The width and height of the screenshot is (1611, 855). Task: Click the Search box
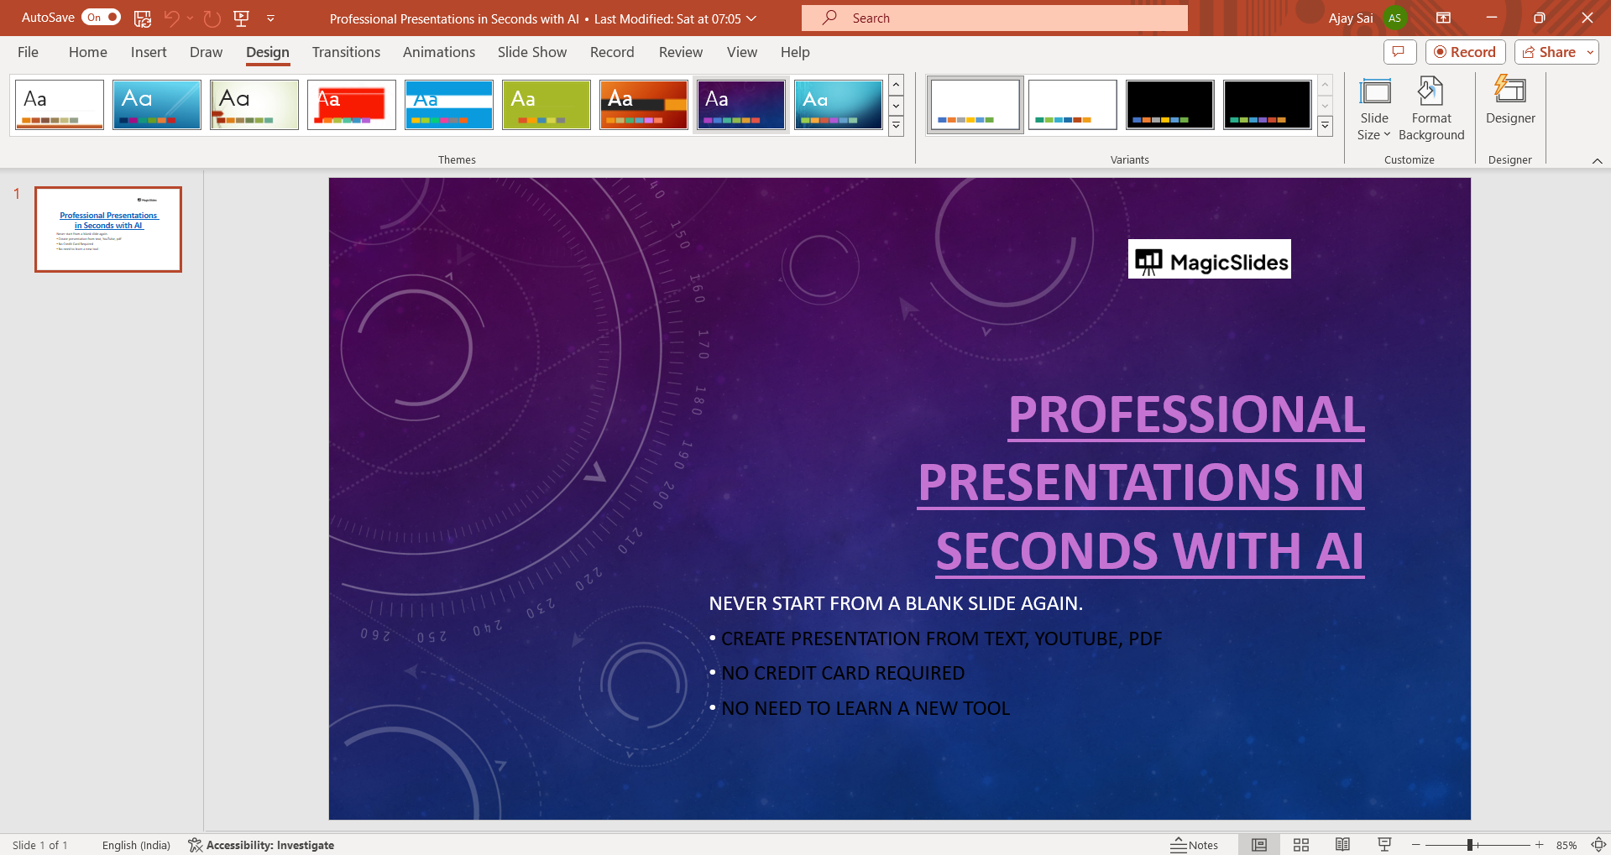pos(995,18)
